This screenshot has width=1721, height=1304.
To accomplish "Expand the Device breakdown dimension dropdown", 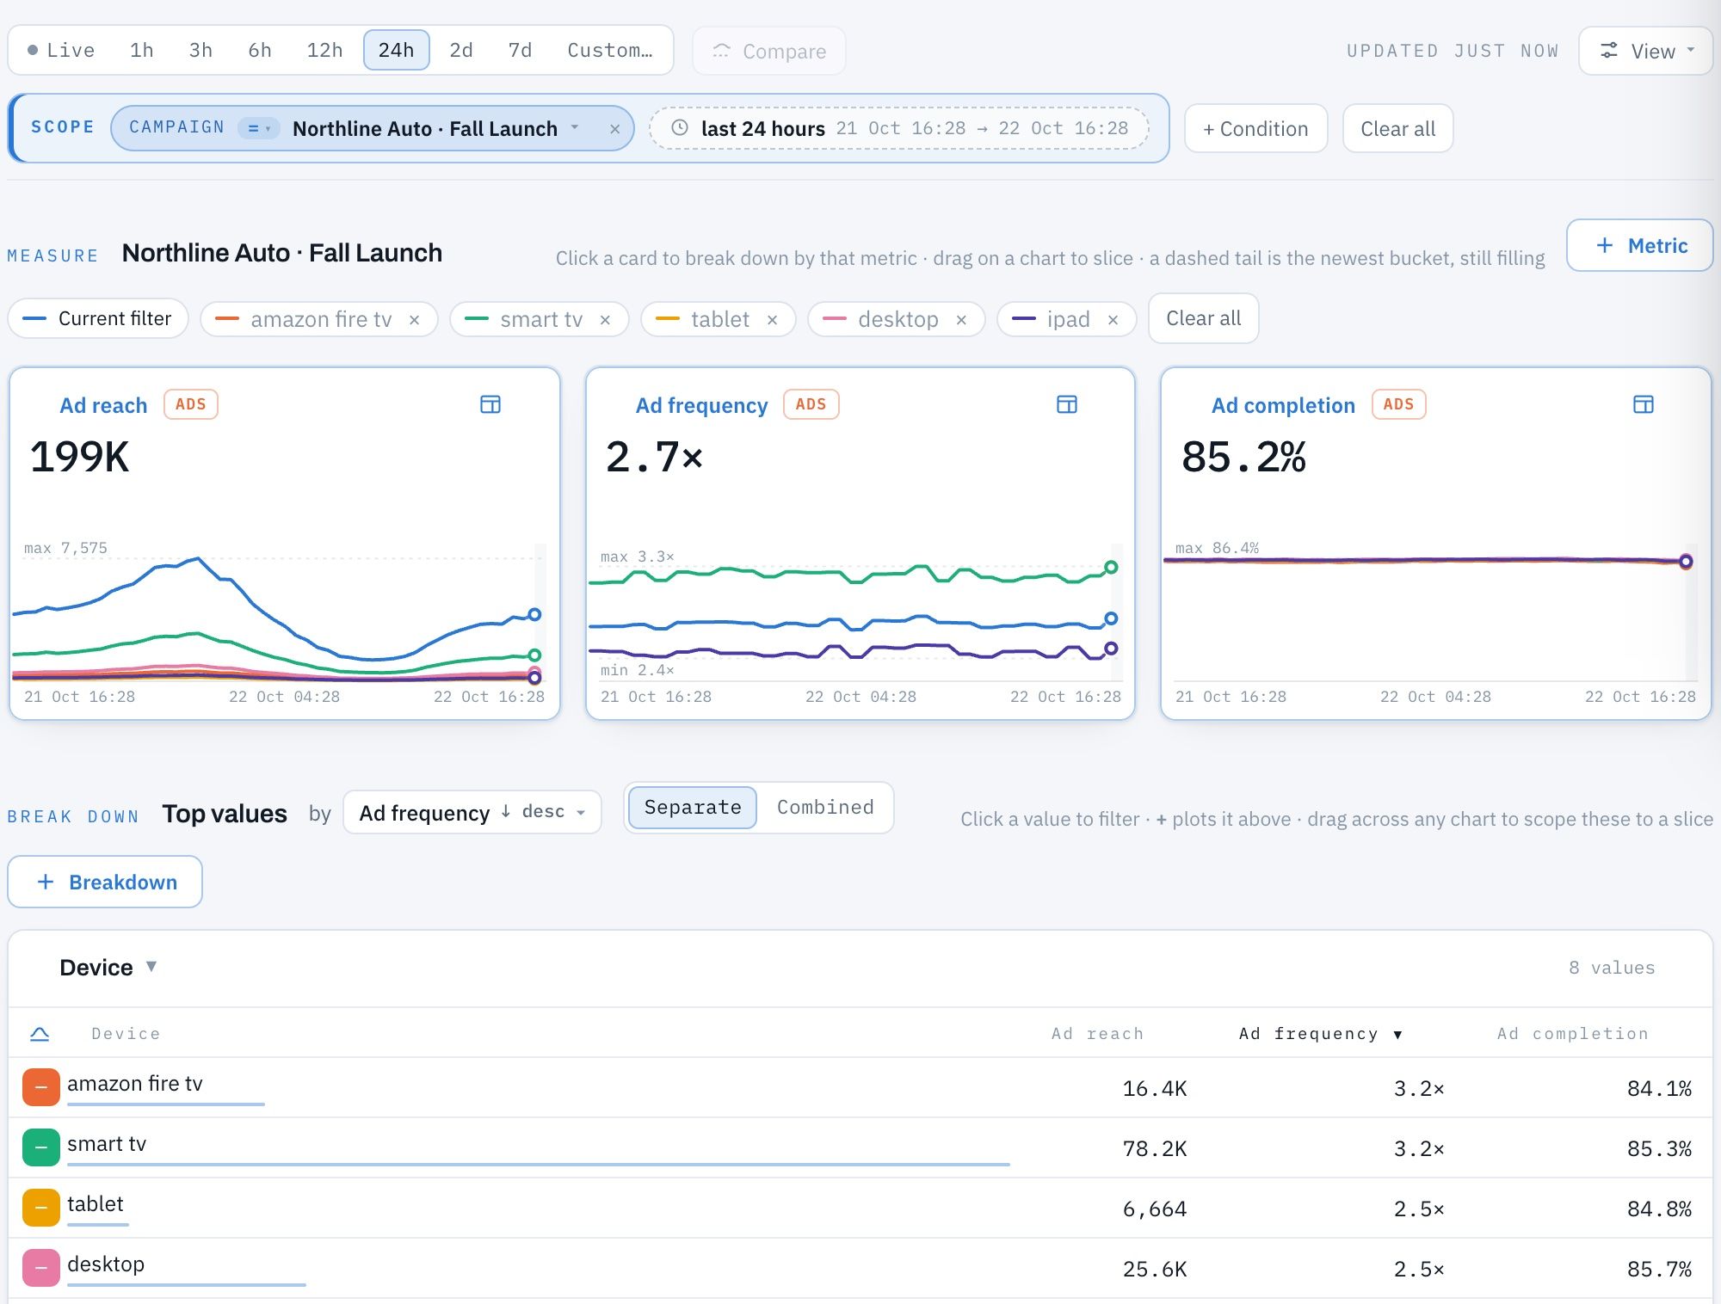I will click(108, 968).
